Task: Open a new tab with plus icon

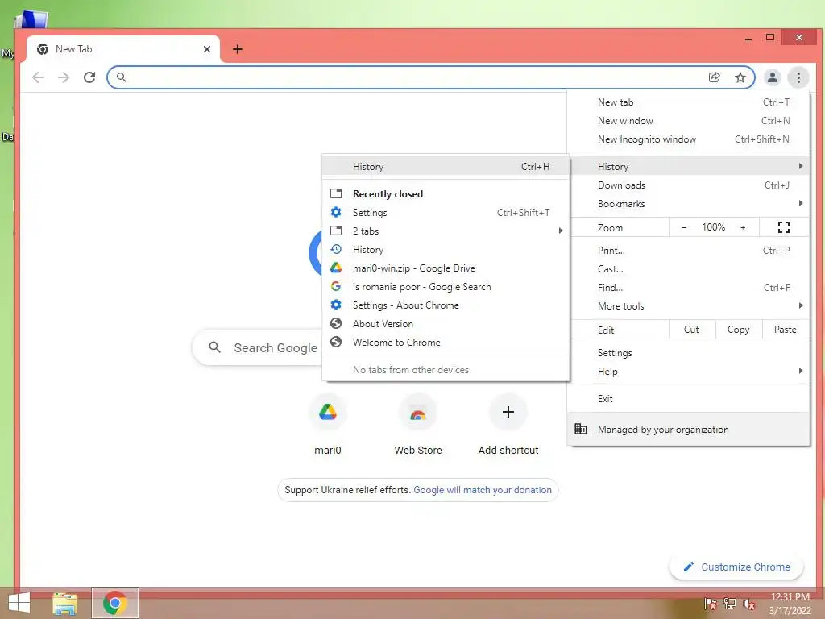Action: tap(238, 49)
